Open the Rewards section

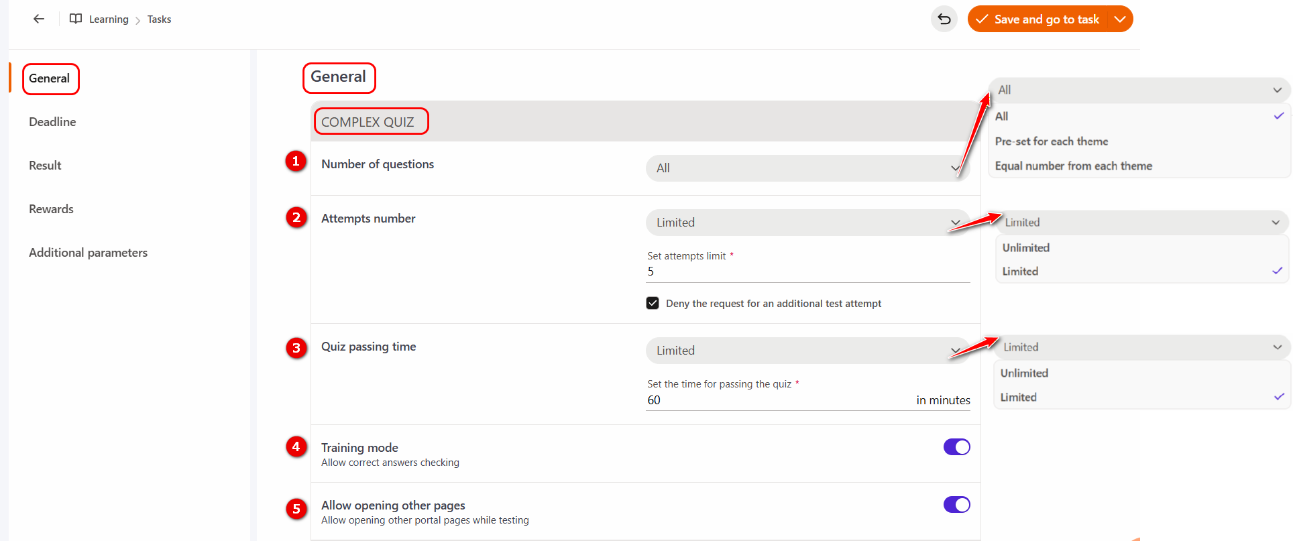pos(51,209)
